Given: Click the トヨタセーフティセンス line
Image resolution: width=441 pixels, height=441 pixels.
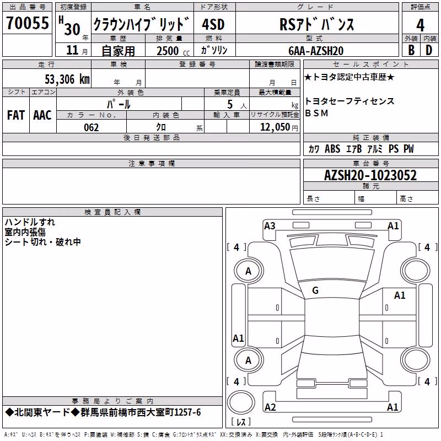Looking at the screenshot, I should (349, 101).
